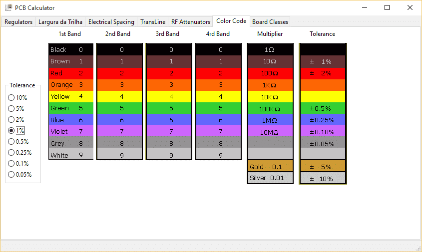Go to the Electrical Spacing tab
The image size is (422, 252).
point(111,22)
